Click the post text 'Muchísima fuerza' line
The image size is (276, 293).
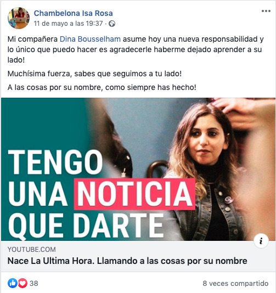click(x=94, y=74)
